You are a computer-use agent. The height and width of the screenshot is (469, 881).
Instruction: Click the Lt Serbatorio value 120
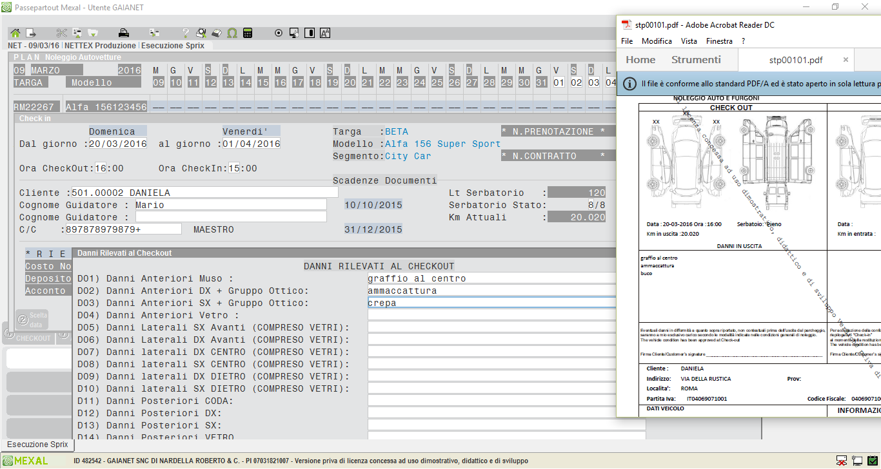[577, 193]
